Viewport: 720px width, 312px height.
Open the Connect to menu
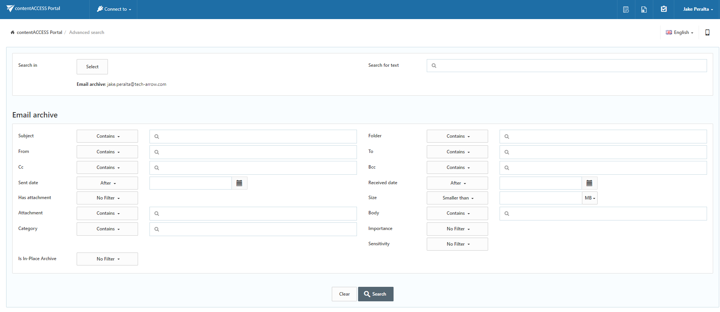(x=114, y=9)
